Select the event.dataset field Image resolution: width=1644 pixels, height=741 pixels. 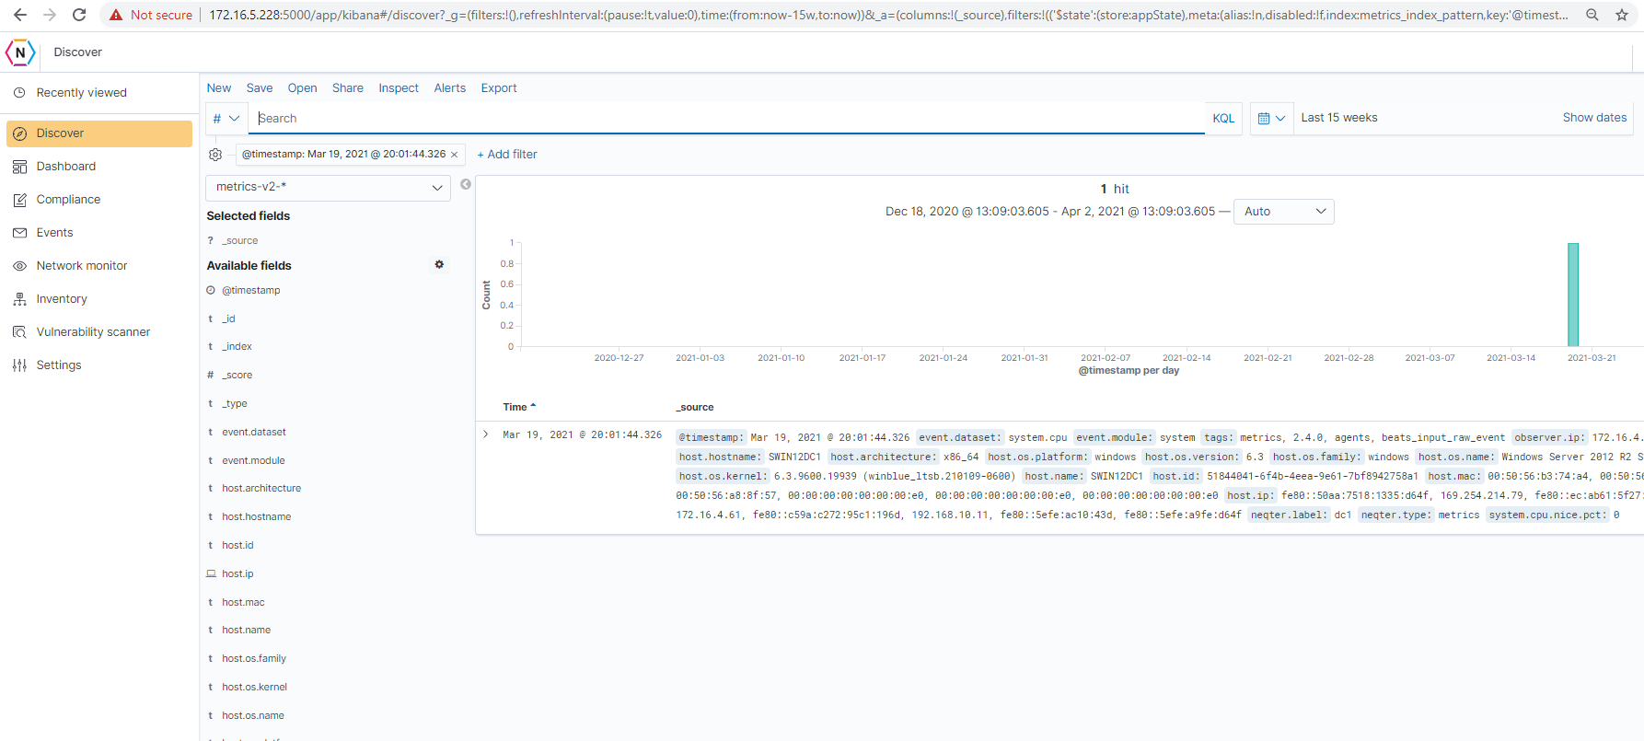point(254,433)
